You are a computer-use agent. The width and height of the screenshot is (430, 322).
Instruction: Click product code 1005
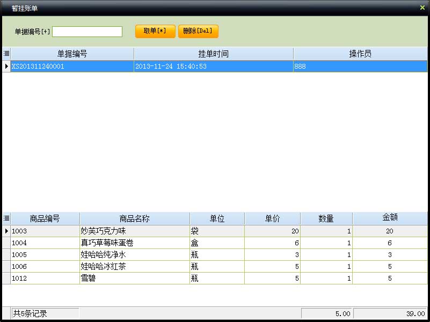pyautogui.click(x=45, y=254)
